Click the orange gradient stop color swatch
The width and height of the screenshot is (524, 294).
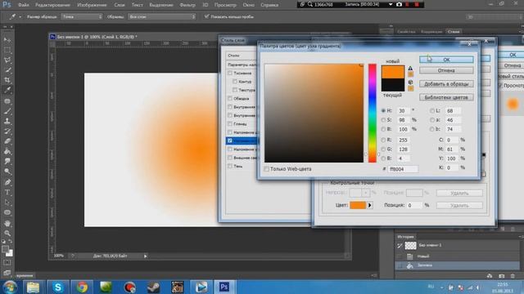[358, 205]
